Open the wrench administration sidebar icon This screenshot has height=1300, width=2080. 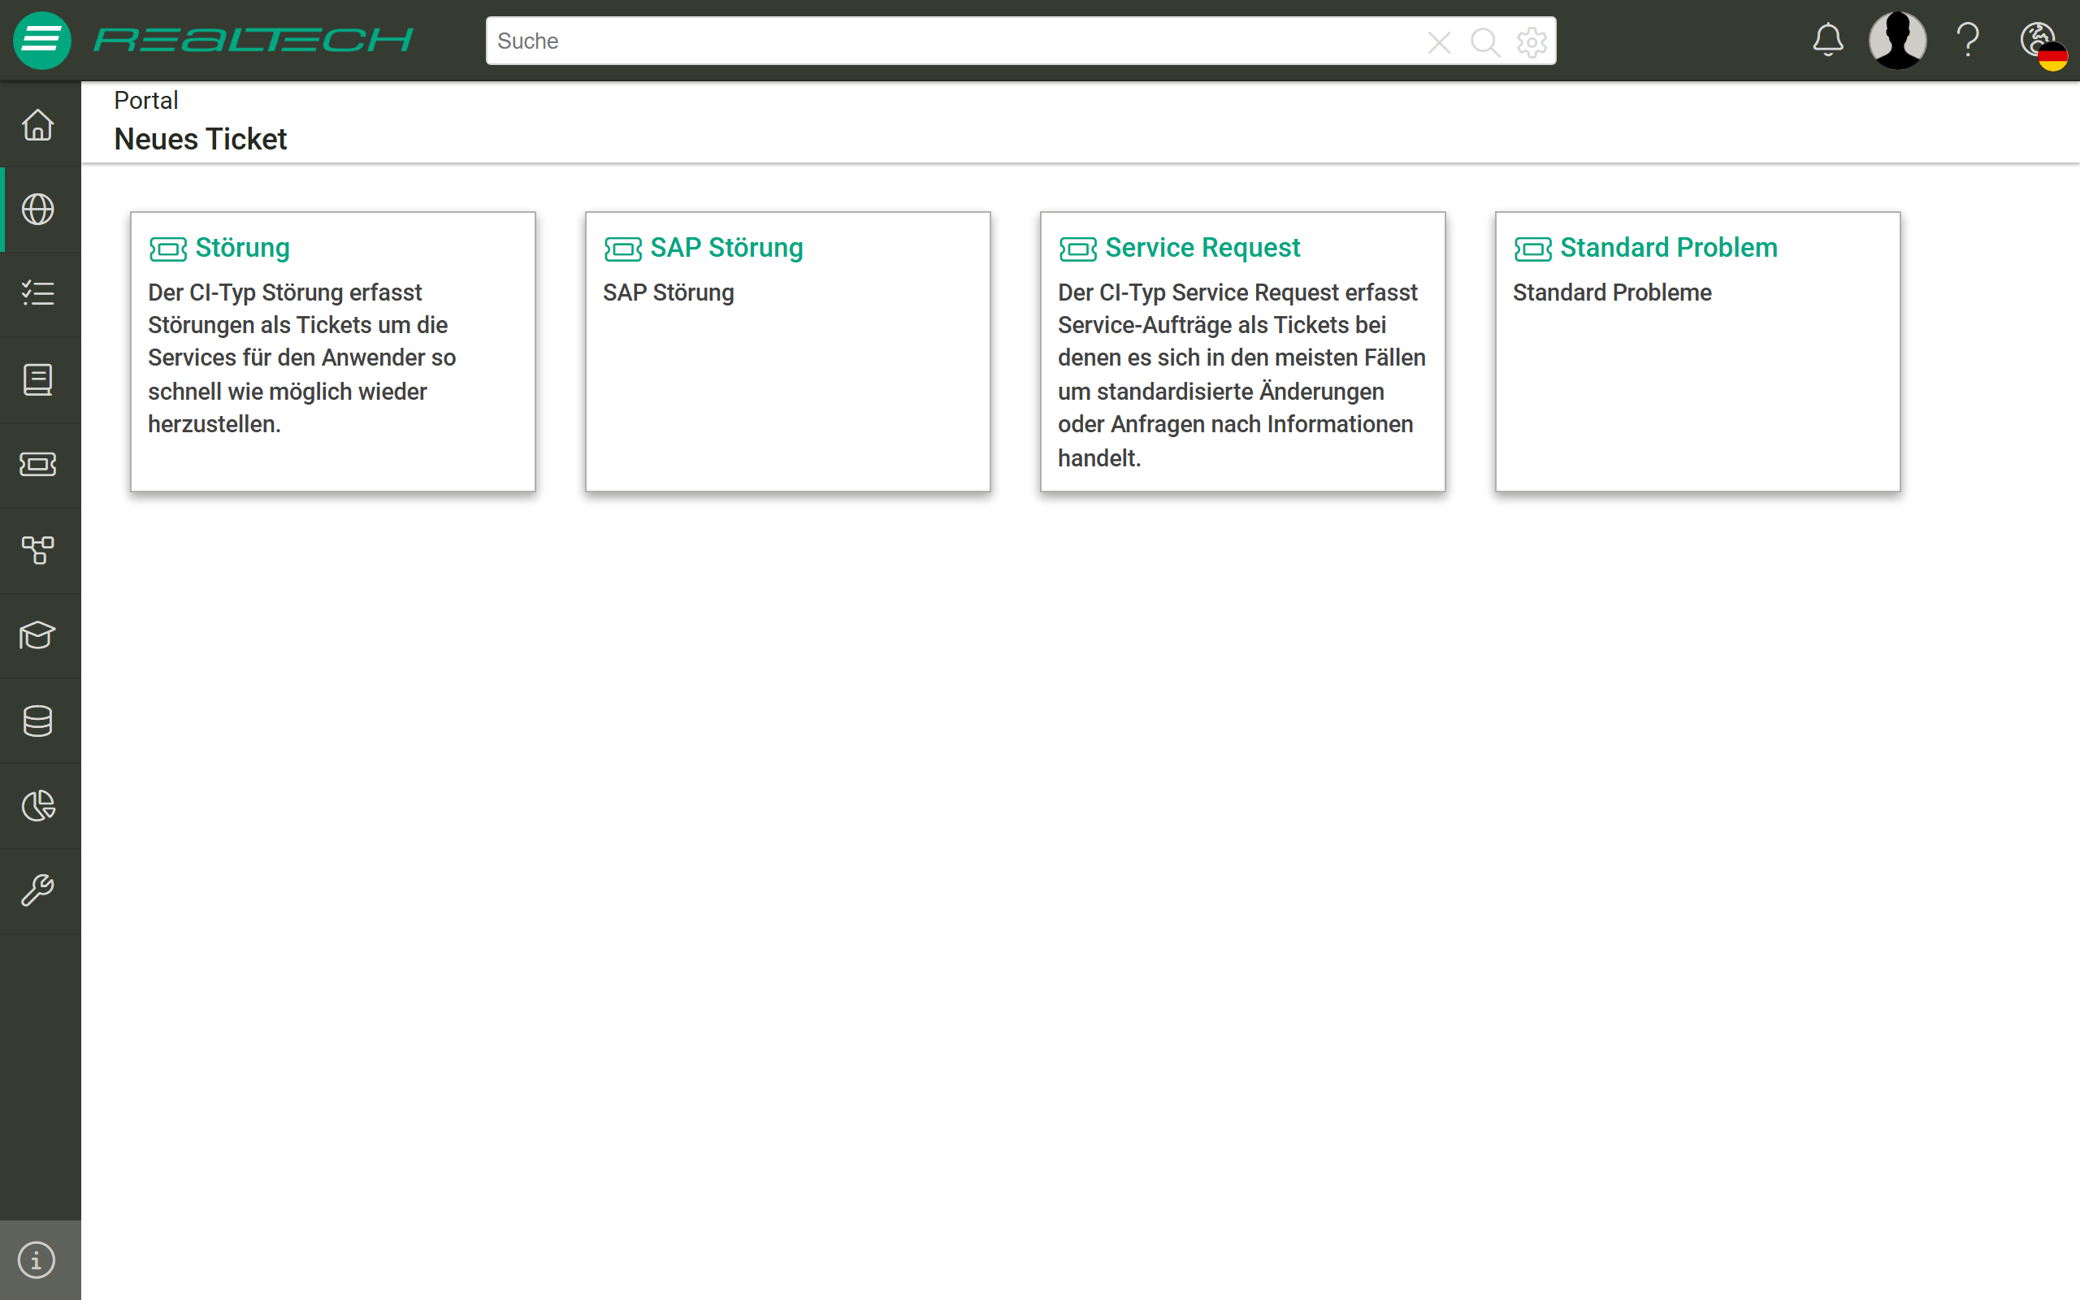coord(38,890)
